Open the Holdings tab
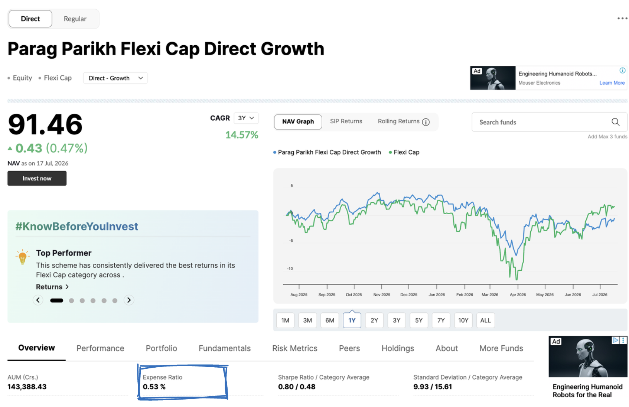 point(398,348)
